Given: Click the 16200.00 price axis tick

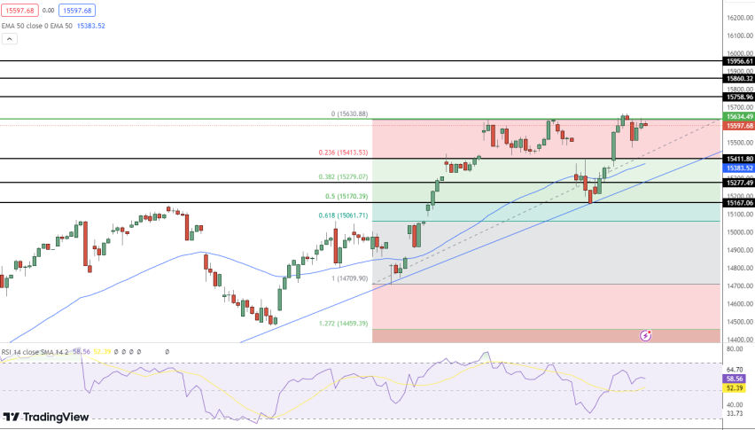Looking at the screenshot, I should (740, 18).
